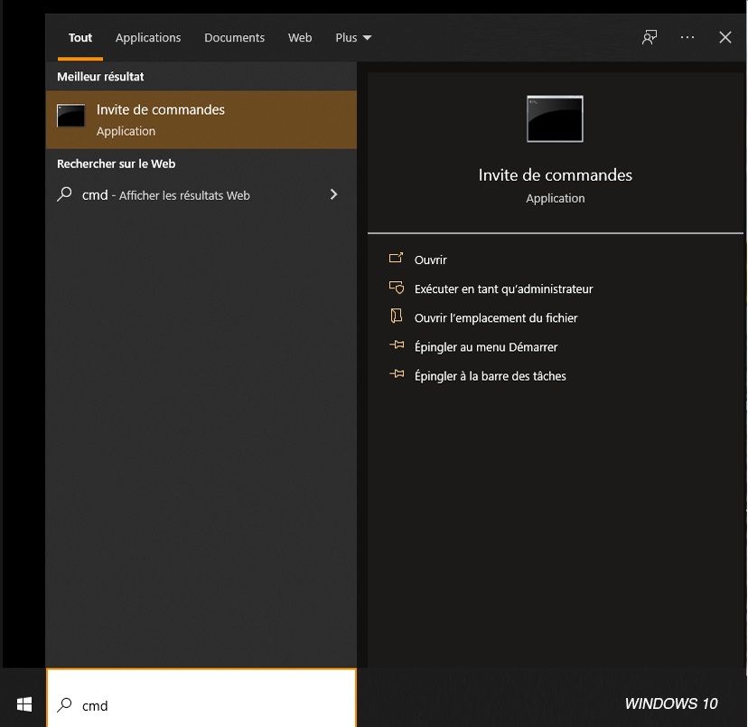Select 'Exécuter en tant qu'administrateur'
Screen dimensions: 748x727
tap(502, 288)
